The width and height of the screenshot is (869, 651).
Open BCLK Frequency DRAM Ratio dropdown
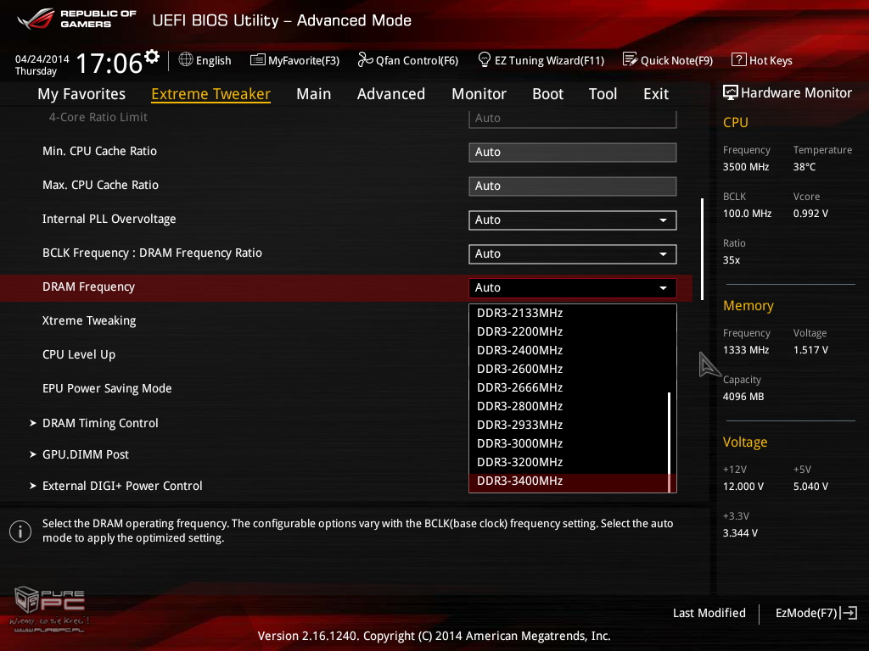pyautogui.click(x=572, y=254)
